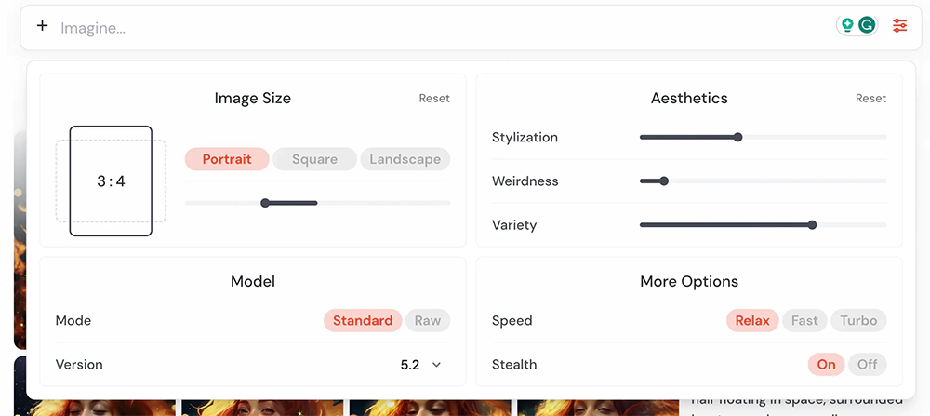Turn Stealth mode Off
930x416 pixels.
[x=867, y=364]
